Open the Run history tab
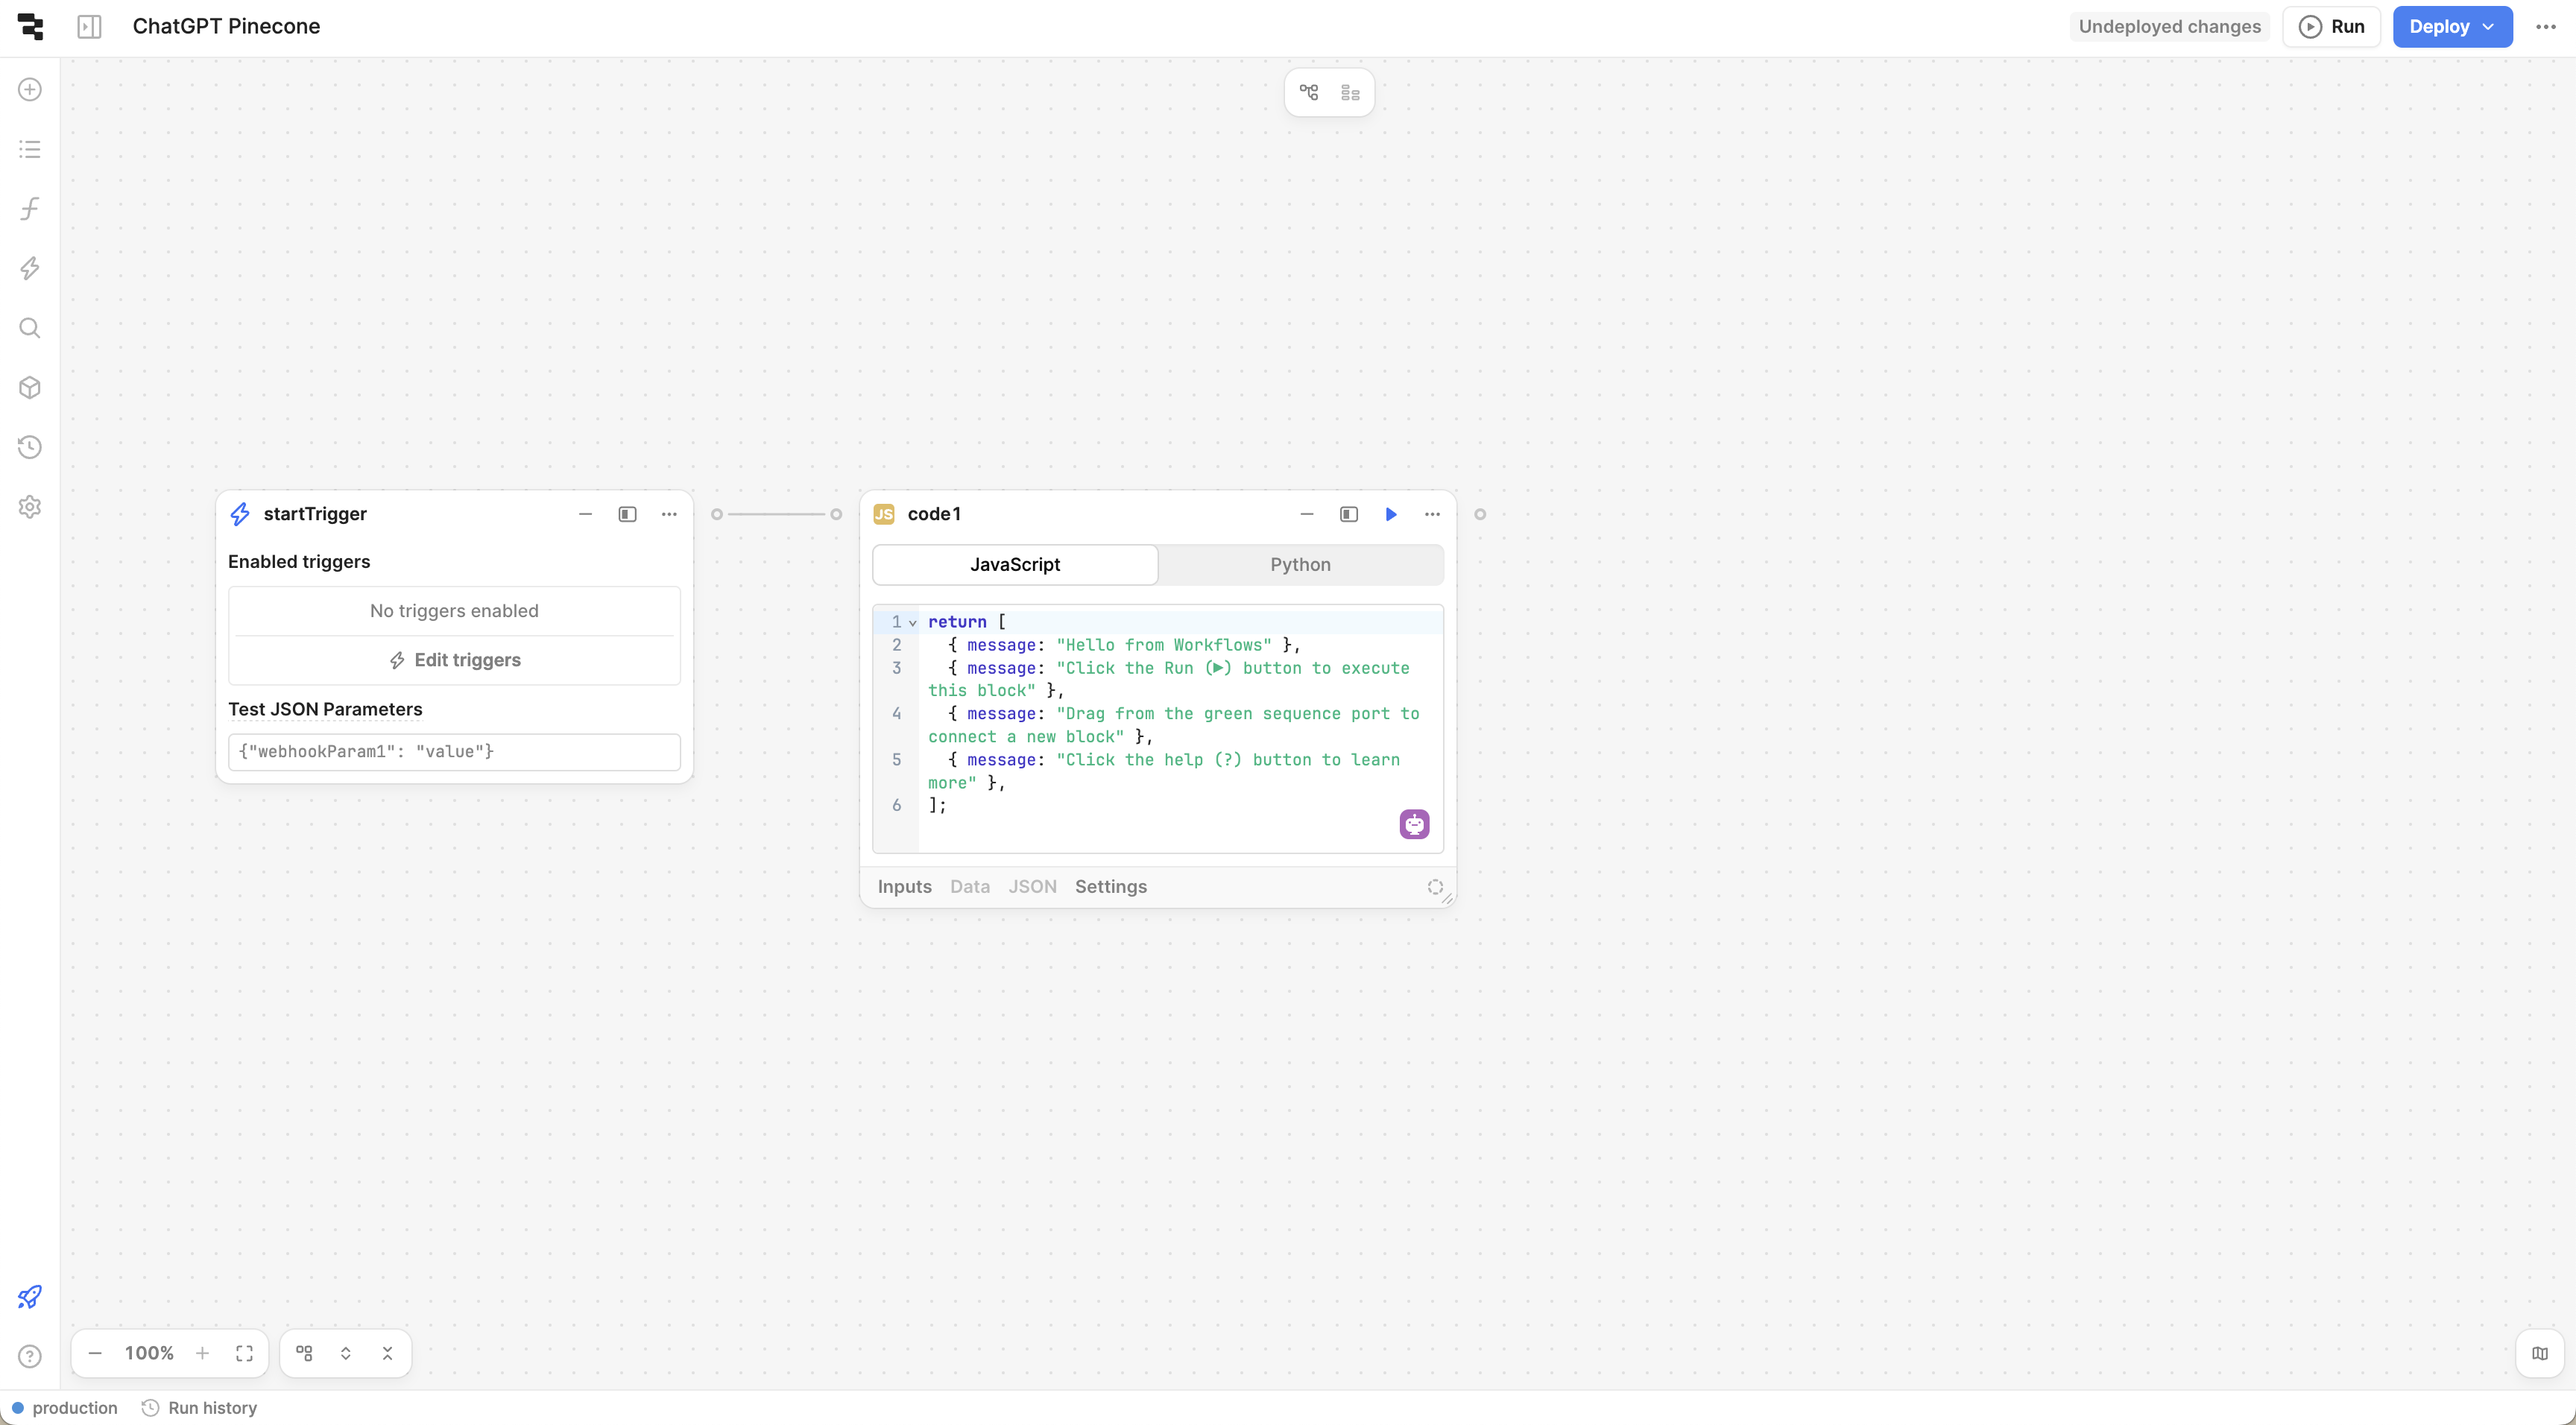Screen dimensions: 2576x1425 coord(199,1407)
